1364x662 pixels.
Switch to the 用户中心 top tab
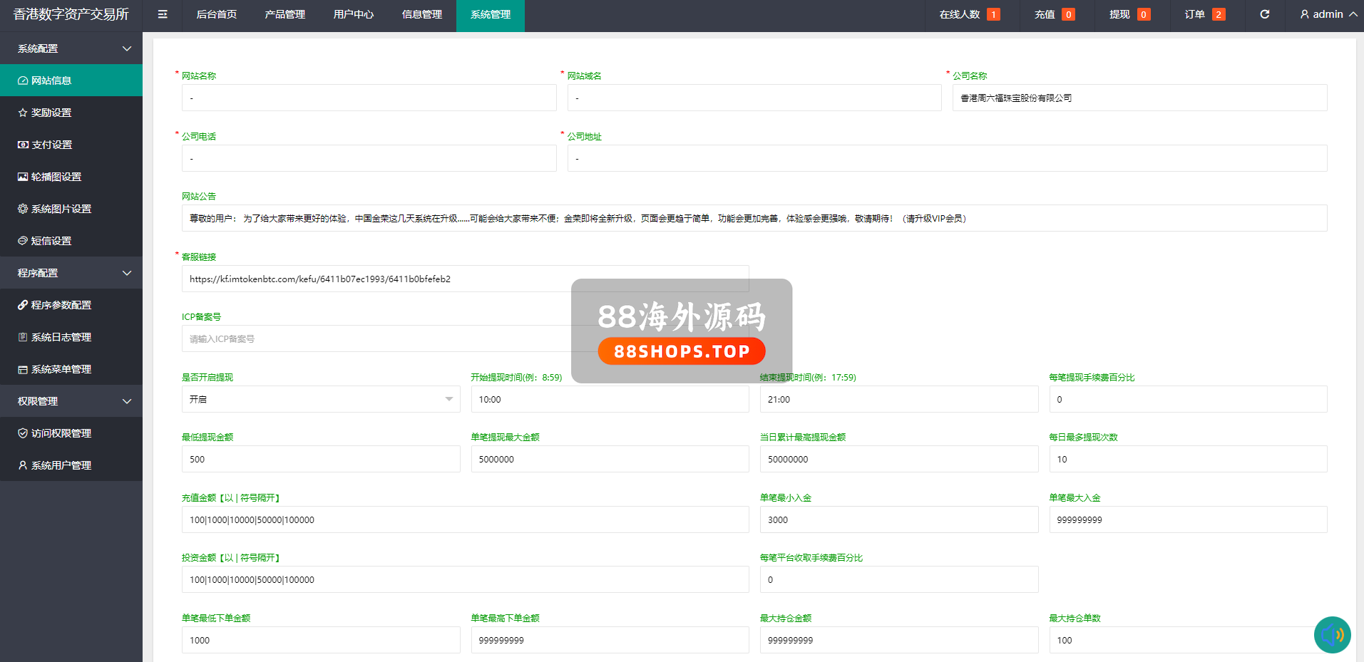353,14
